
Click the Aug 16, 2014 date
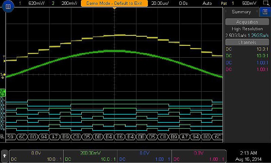[248, 159]
